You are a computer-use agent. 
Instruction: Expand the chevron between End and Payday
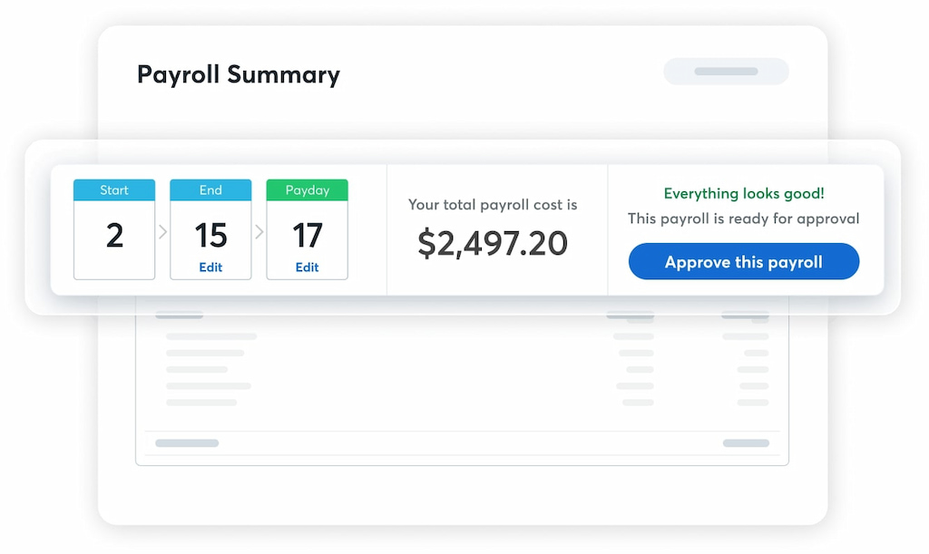pyautogui.click(x=259, y=229)
